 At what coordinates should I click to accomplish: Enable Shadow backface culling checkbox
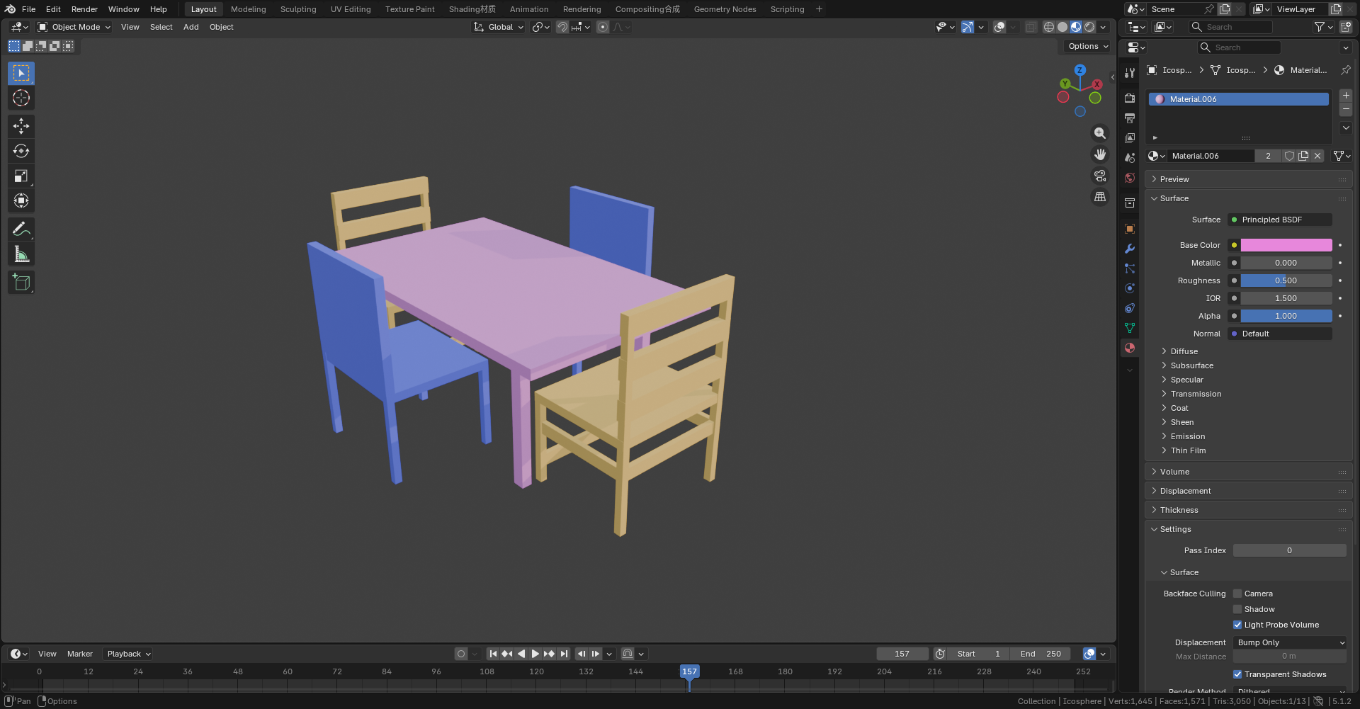(x=1237, y=609)
